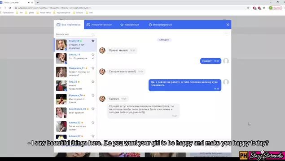Viewport: 285px width, 161px height.
Task: Switch to Избранные tab
Action: point(130,25)
